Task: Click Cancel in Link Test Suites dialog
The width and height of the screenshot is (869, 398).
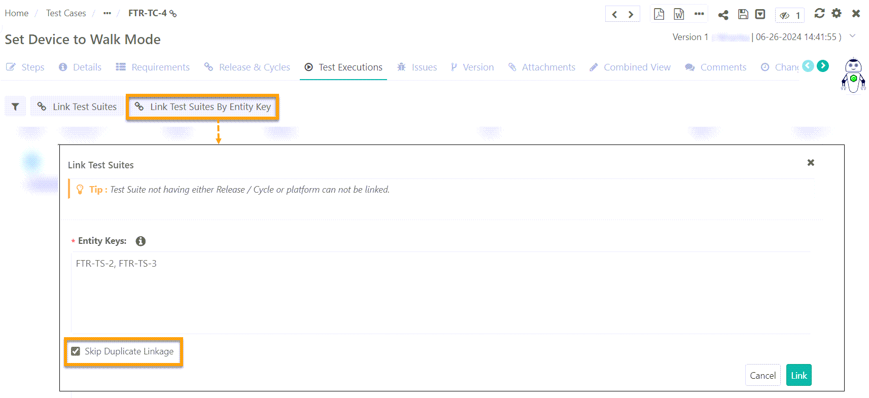Action: [762, 376]
